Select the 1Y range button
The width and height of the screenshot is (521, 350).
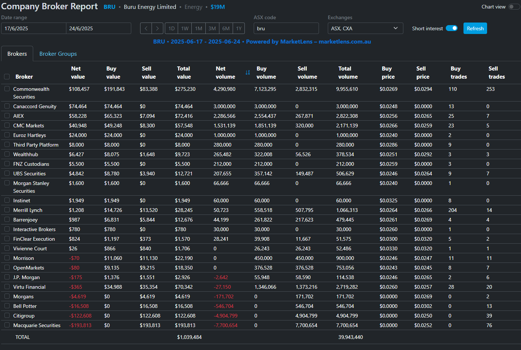coord(239,28)
